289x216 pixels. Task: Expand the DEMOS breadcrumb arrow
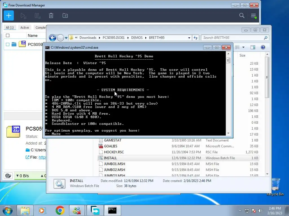146,38
